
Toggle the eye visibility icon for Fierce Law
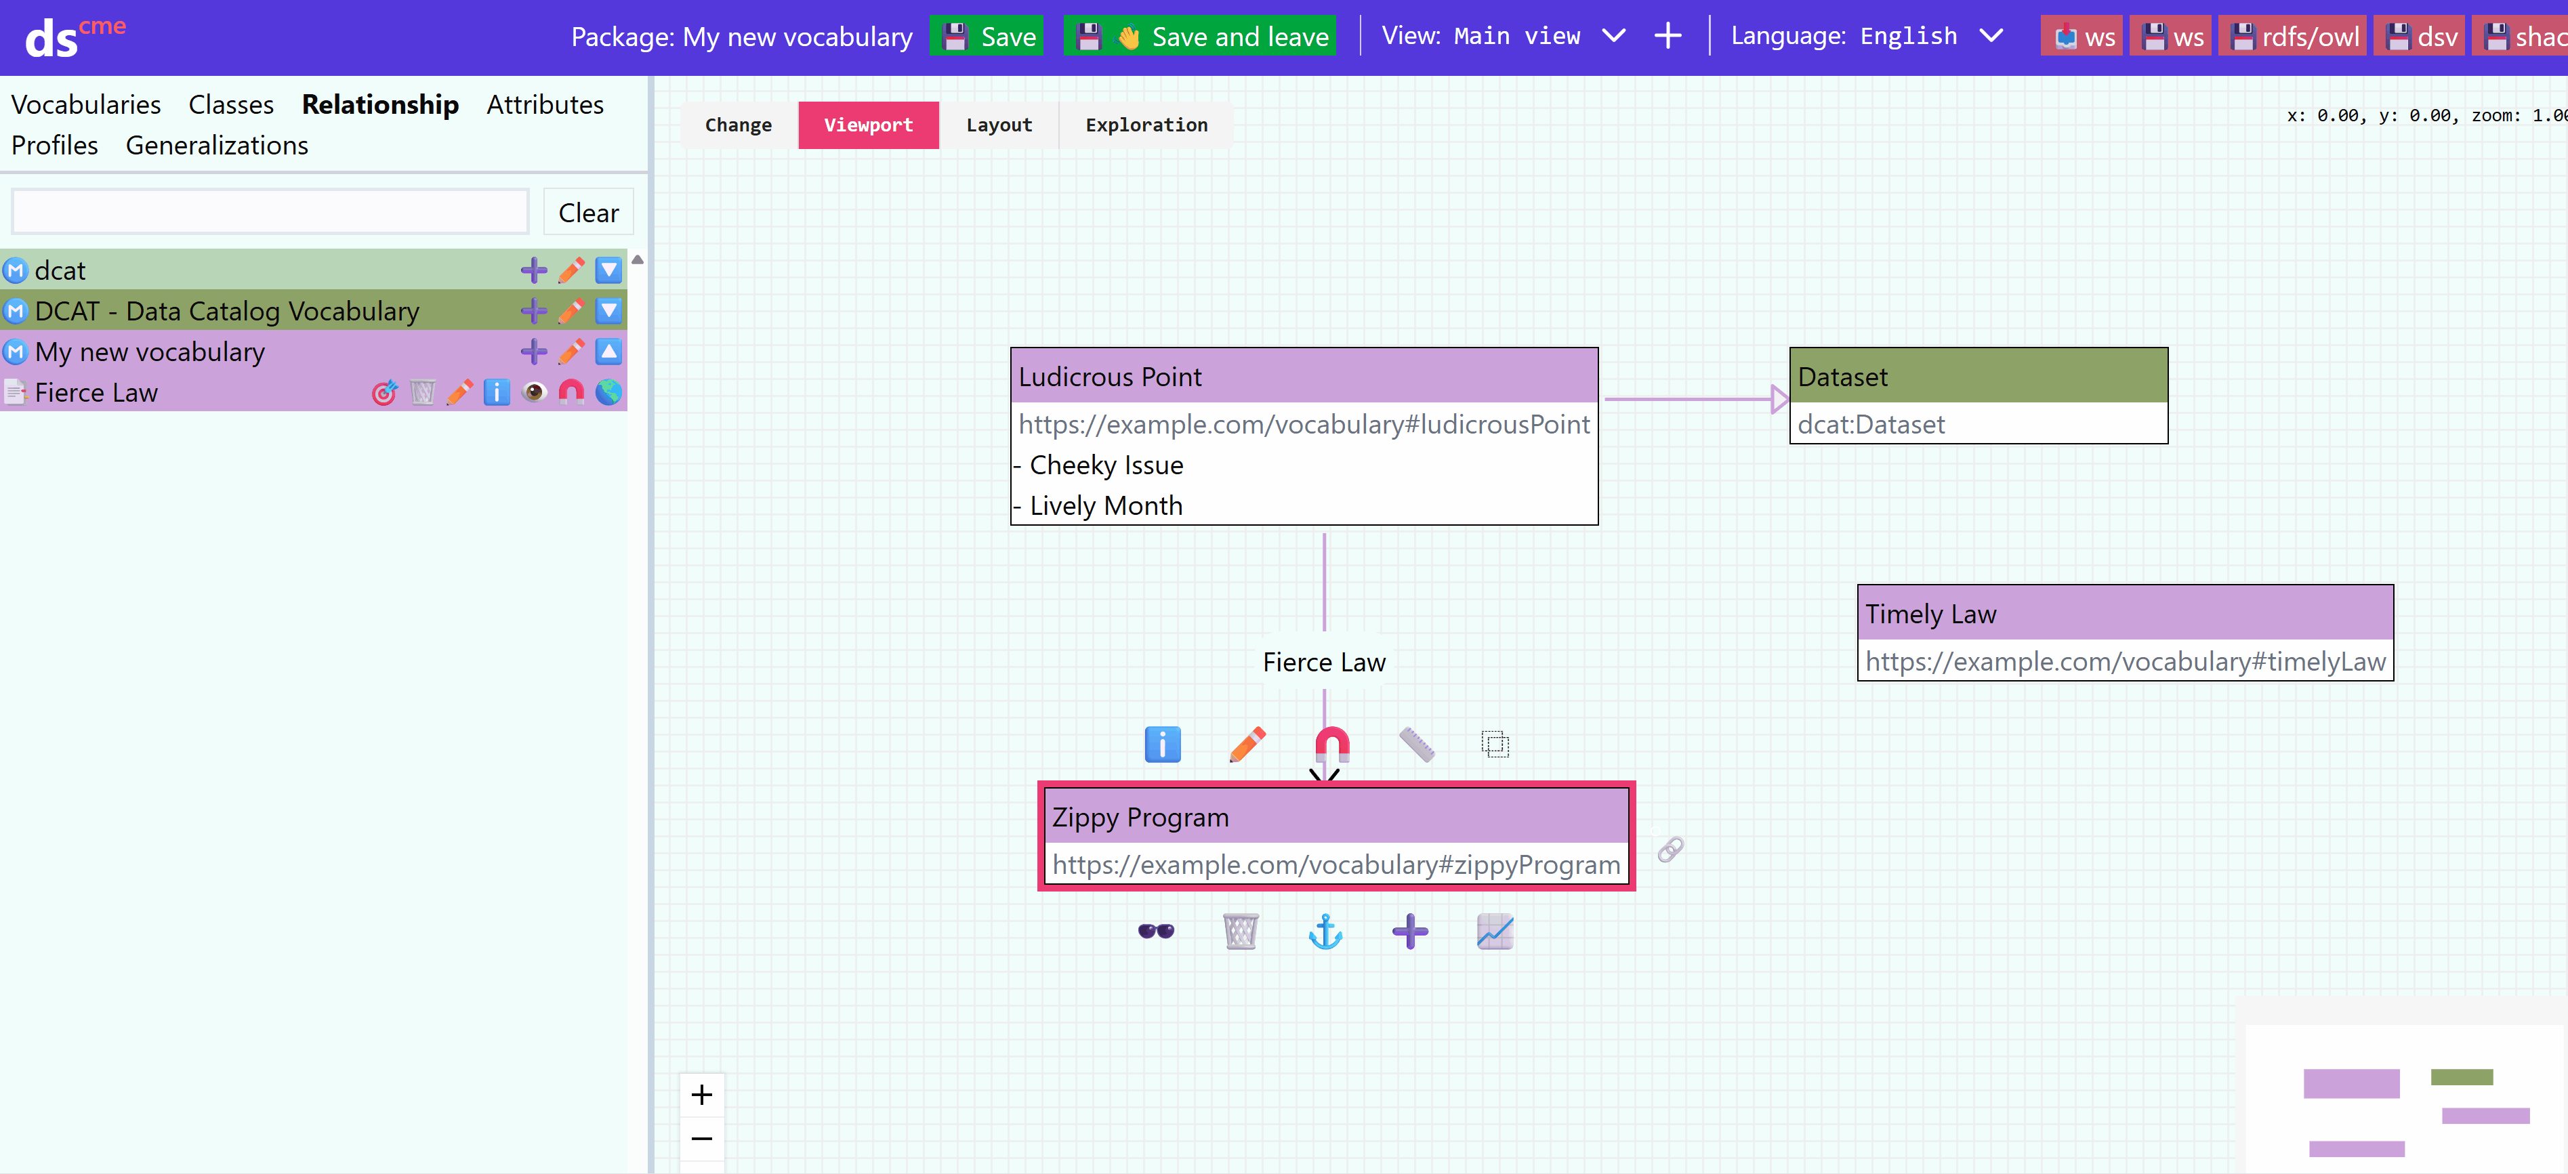535,393
